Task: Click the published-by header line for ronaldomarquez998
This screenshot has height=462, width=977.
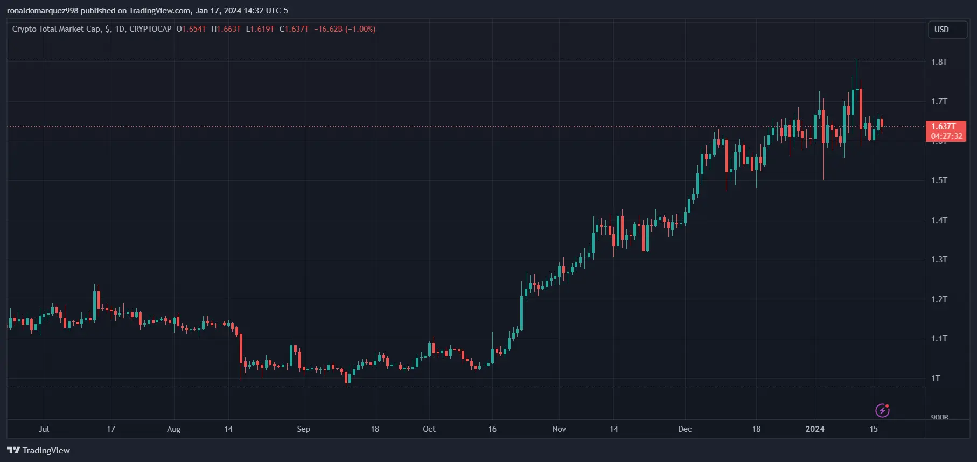Action: point(148,11)
